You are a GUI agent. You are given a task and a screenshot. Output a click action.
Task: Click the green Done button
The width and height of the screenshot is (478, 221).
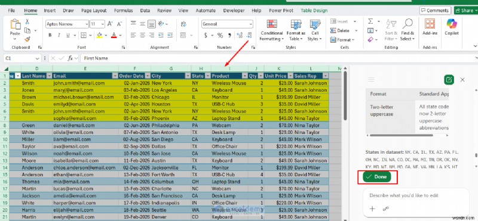[377, 177]
